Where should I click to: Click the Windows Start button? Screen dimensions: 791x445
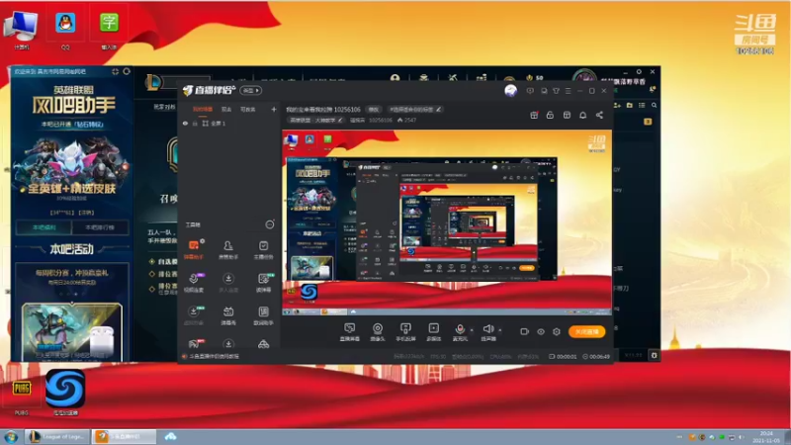tap(11, 436)
